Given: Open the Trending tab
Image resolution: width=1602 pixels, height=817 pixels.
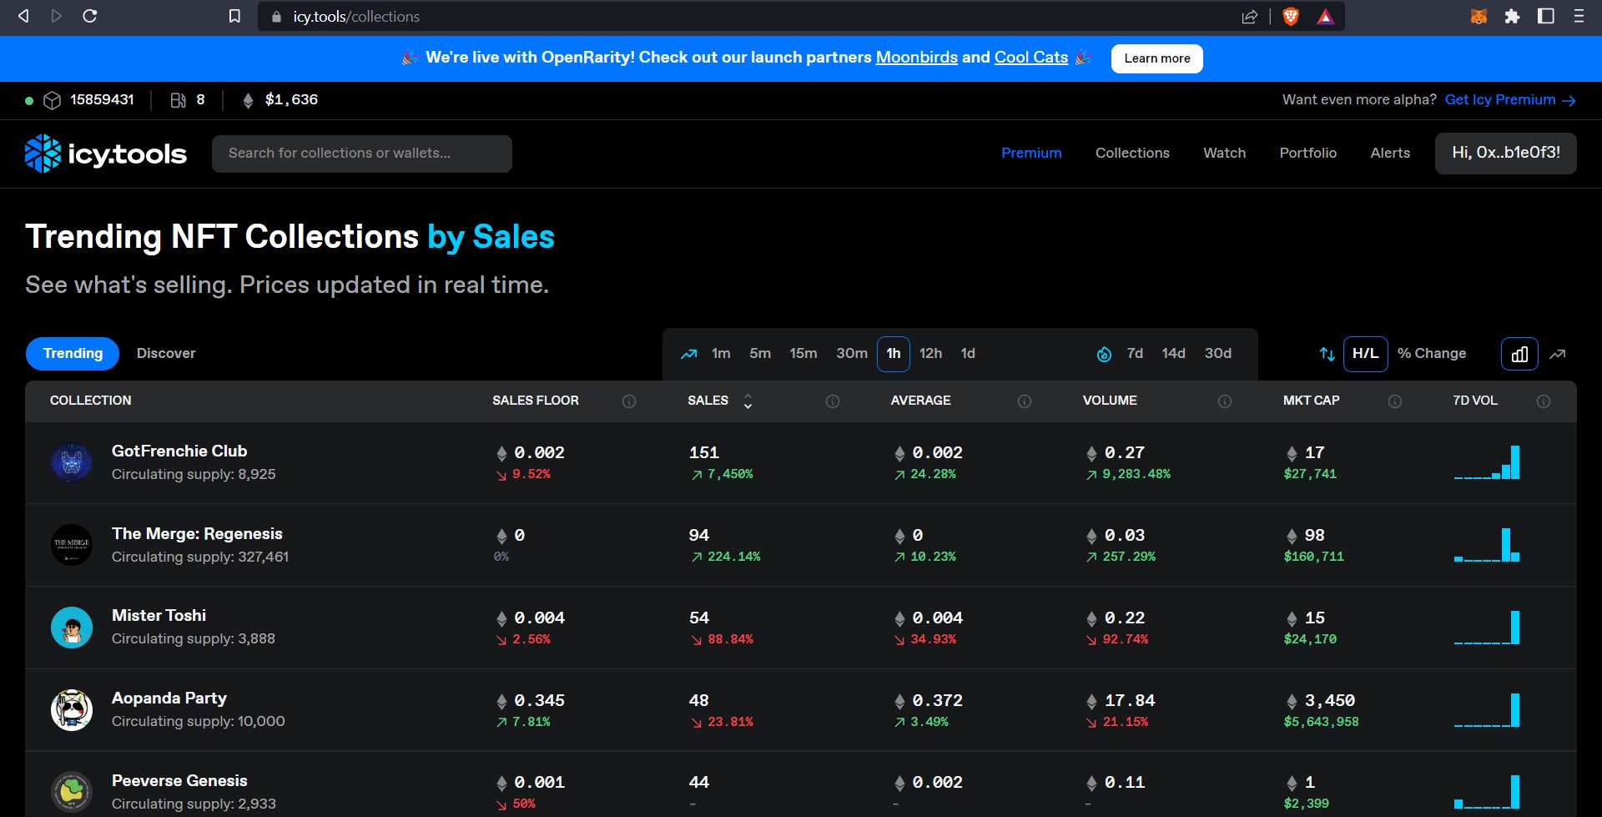Looking at the screenshot, I should (73, 354).
